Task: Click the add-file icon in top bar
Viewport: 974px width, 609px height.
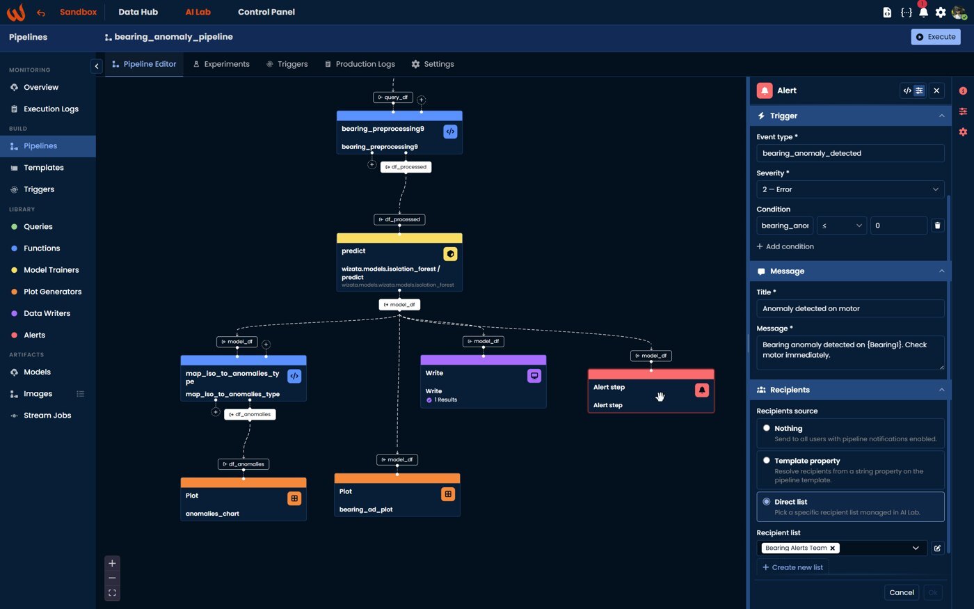Action: (887, 12)
